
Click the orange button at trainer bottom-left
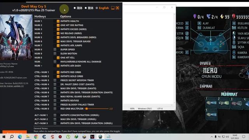[x=14, y=132]
